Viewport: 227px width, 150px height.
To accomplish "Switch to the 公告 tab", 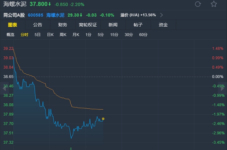I will click(x=38, y=25).
